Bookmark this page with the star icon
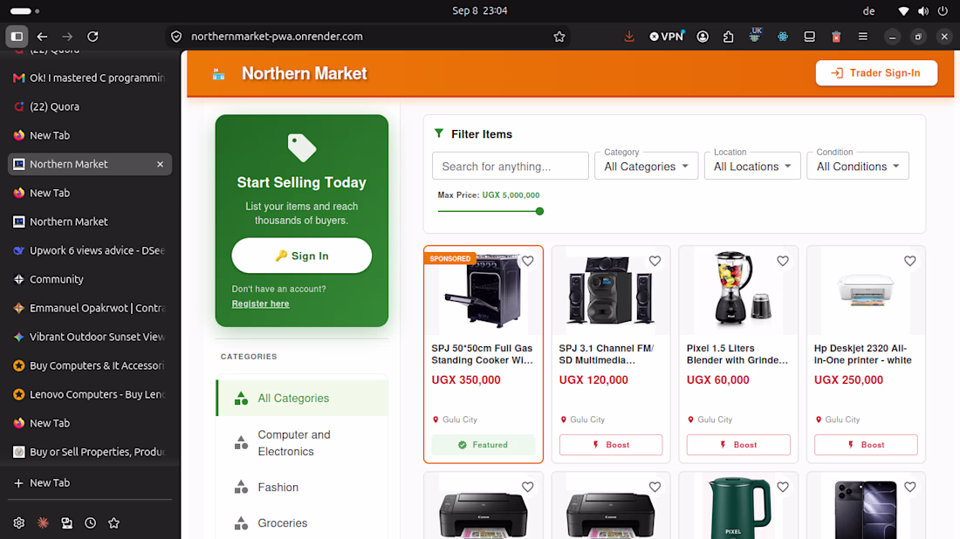960x539 pixels. [559, 37]
